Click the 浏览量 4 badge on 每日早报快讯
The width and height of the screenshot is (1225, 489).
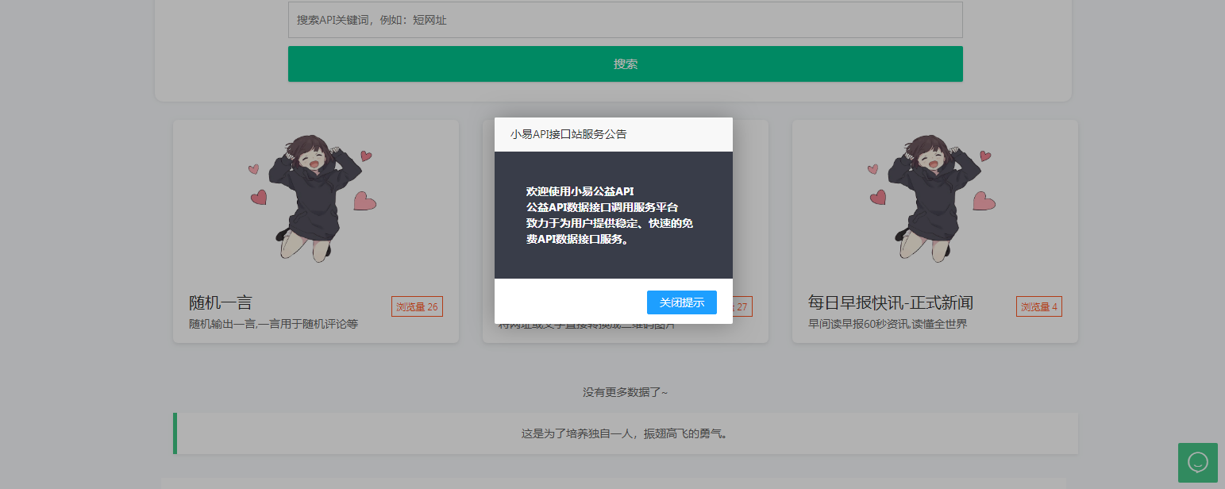pos(1038,306)
